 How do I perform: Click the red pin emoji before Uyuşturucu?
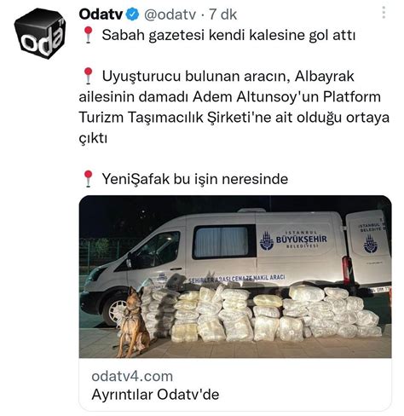coord(89,76)
